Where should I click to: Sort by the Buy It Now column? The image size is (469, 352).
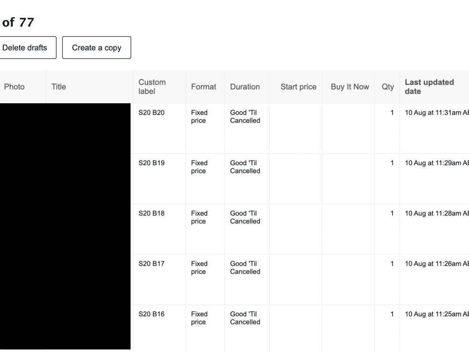point(348,87)
